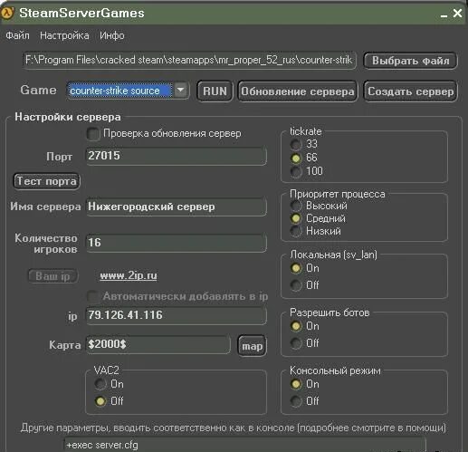
Task: Click the Порт field with 27015
Action: (177, 156)
